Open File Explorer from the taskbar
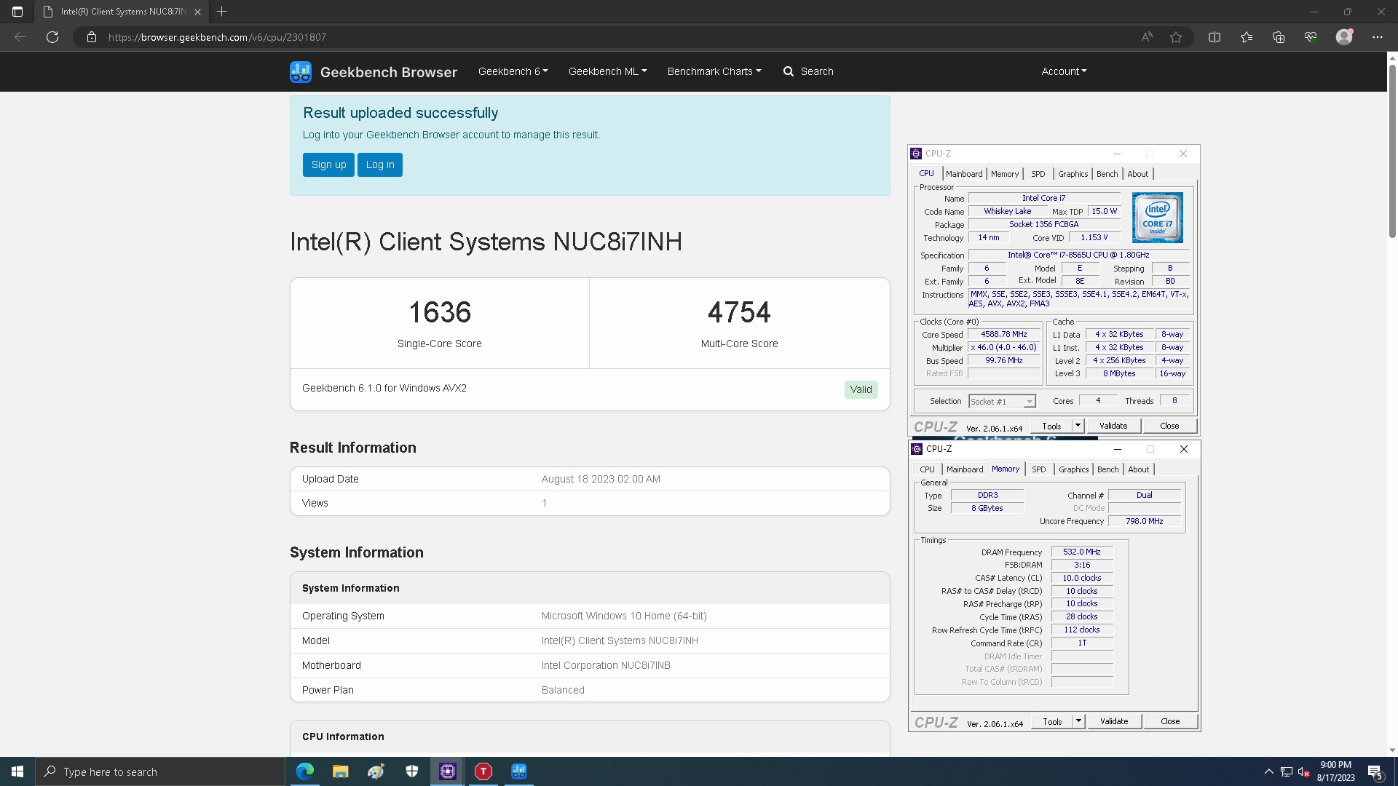Screen dimensions: 1398x786 341,771
